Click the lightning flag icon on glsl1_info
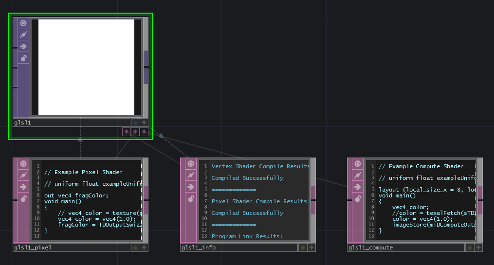Screen dimensions: 494x265 pos(191,176)
